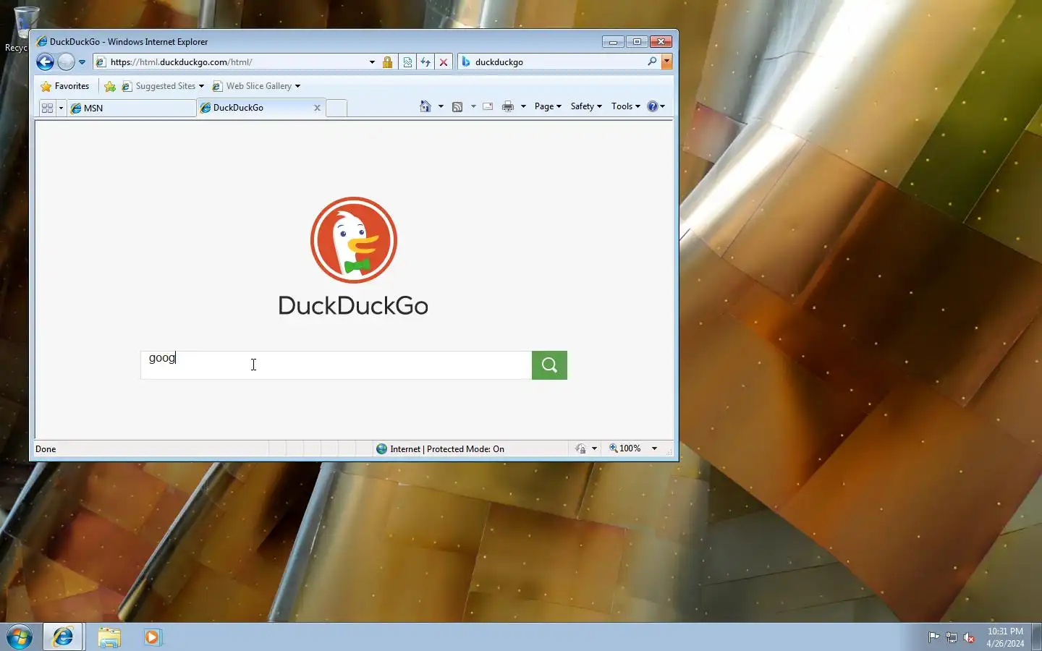The height and width of the screenshot is (651, 1042).
Task: Expand the address bar autocomplete dropdown
Action: click(x=372, y=62)
